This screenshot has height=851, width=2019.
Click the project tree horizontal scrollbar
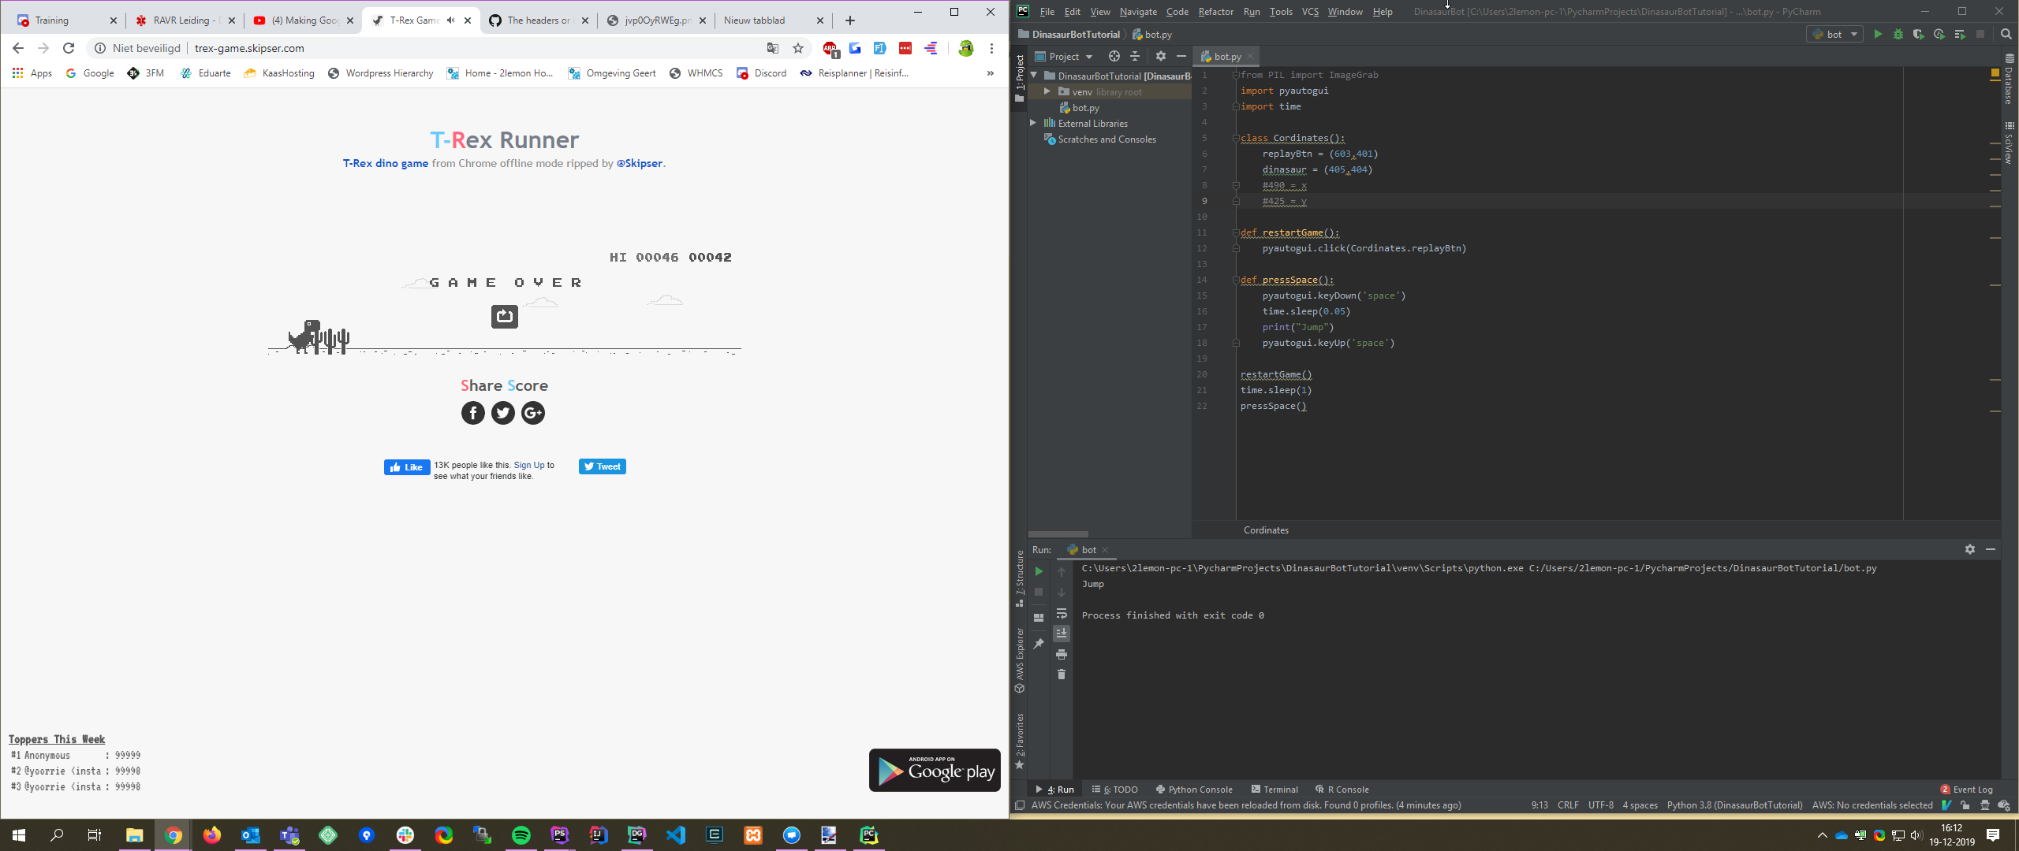click(1058, 534)
